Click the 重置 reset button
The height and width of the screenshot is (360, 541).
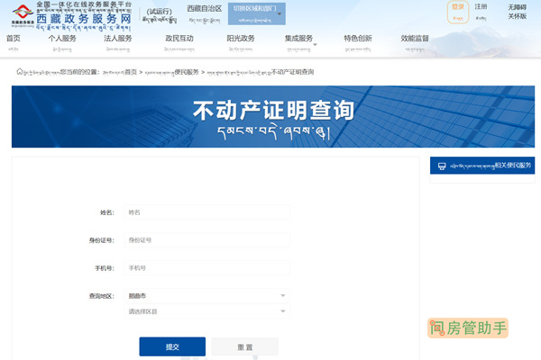point(245,346)
